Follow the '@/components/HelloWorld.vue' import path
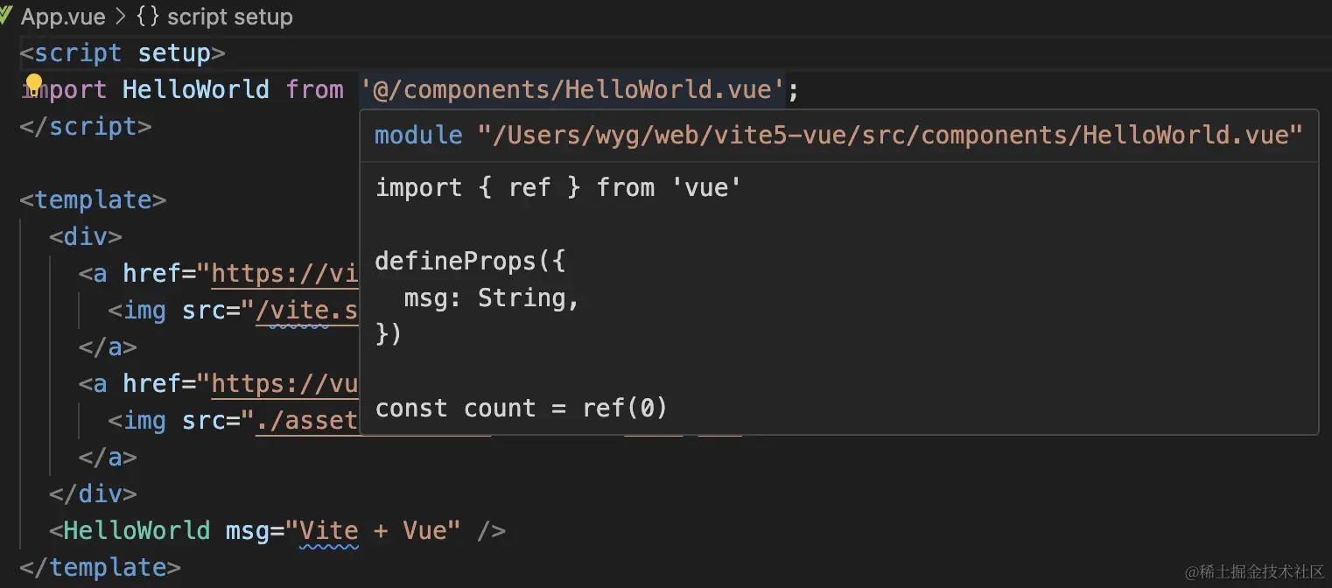 point(572,89)
